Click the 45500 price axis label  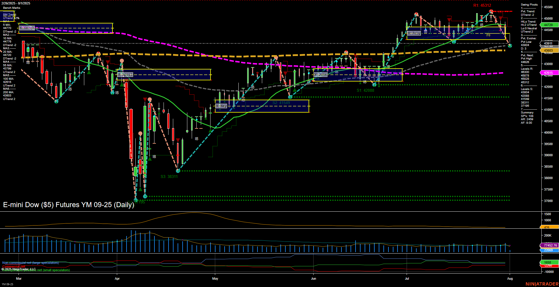coord(548,7)
